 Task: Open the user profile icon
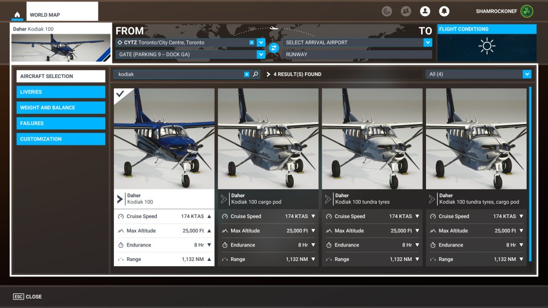[x=425, y=11]
